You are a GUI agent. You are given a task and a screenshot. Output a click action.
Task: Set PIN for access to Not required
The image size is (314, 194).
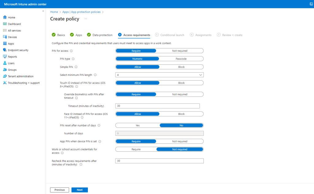[180, 51]
